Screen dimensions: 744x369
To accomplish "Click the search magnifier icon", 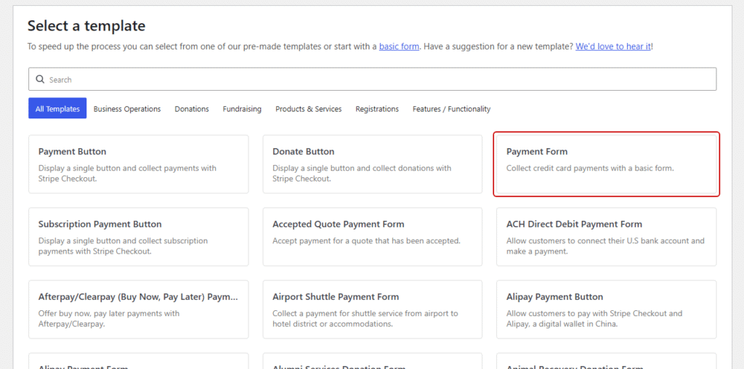I will (x=41, y=79).
